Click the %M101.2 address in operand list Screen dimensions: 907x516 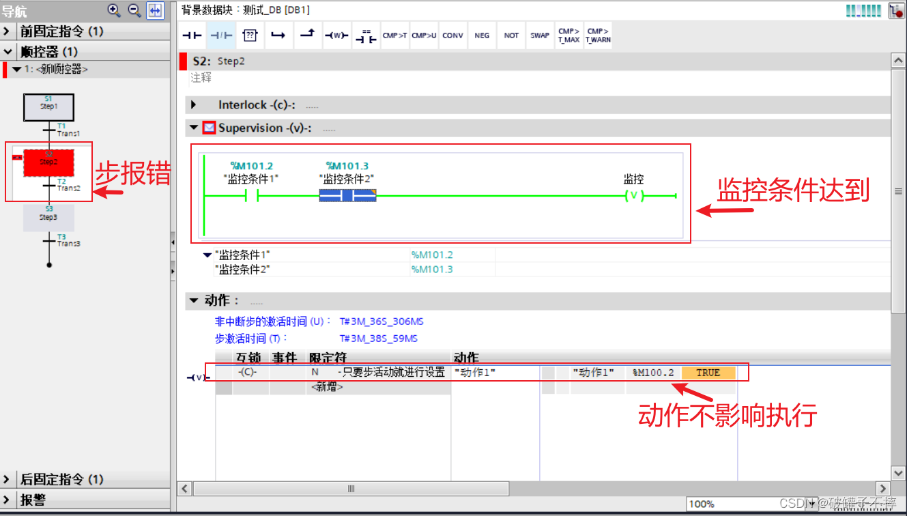point(431,255)
